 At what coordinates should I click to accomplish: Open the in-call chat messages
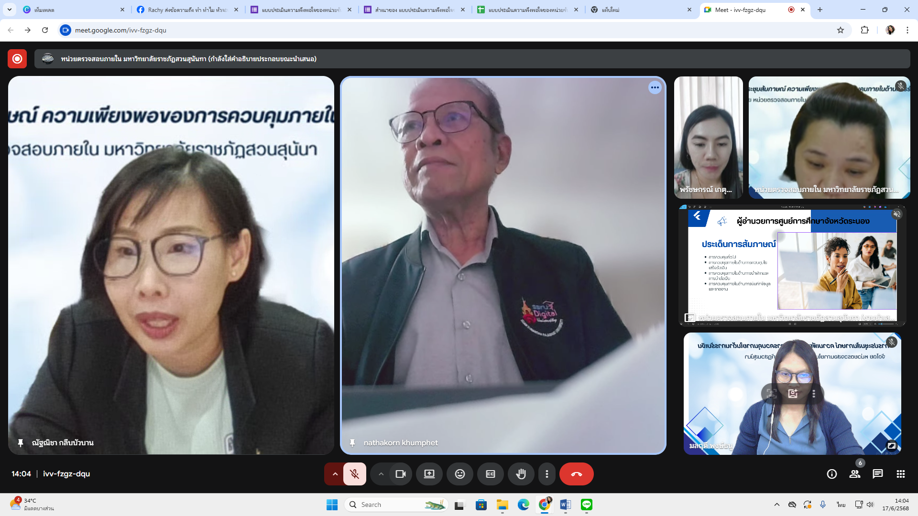[877, 474]
